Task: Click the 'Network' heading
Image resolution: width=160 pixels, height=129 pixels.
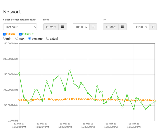Action: click(12, 12)
